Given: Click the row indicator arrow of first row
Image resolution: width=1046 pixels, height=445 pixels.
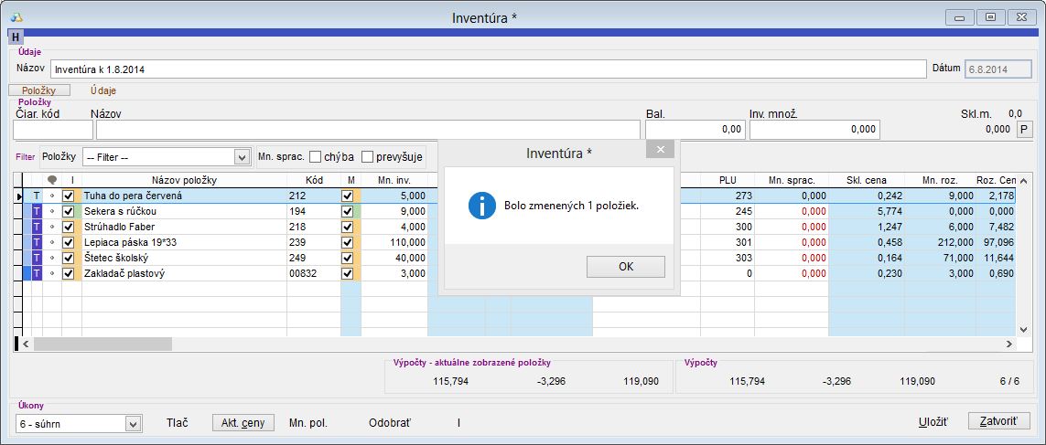Looking at the screenshot, I should [x=19, y=196].
